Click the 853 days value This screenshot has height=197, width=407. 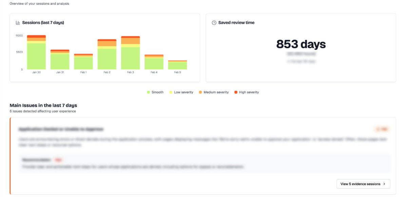click(301, 44)
